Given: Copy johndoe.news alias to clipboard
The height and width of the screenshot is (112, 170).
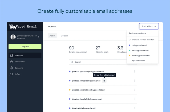Looking at the screenshot, I should click(104, 81).
